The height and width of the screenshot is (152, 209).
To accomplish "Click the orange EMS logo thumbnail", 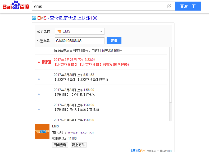I will tap(42, 131).
